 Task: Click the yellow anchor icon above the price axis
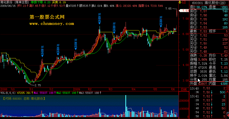point(180,2)
